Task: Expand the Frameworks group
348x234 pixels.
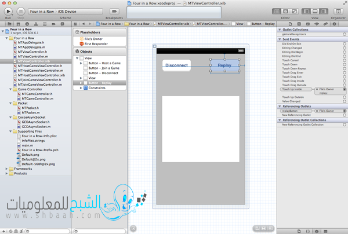Action: pyautogui.click(x=6, y=169)
